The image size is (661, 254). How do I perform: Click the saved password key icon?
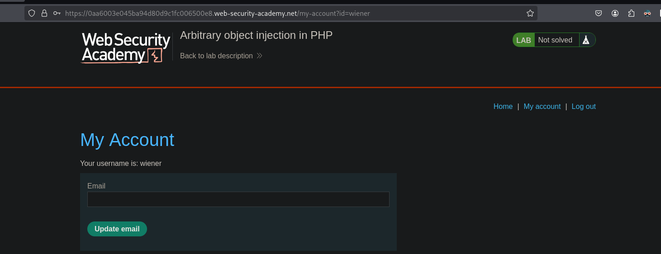click(x=57, y=14)
